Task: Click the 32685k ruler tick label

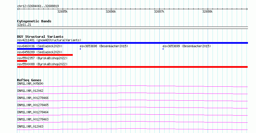Action: click(x=62, y=11)
